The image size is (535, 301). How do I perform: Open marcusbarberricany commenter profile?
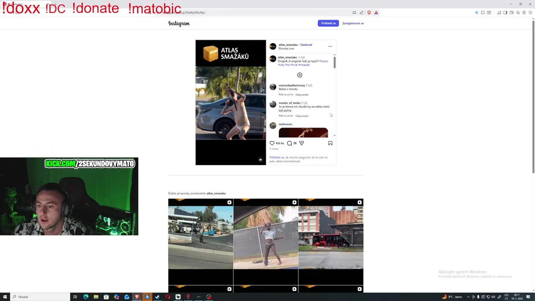click(292, 85)
